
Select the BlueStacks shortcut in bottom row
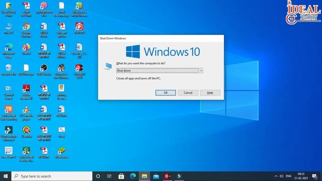[x=61, y=153]
